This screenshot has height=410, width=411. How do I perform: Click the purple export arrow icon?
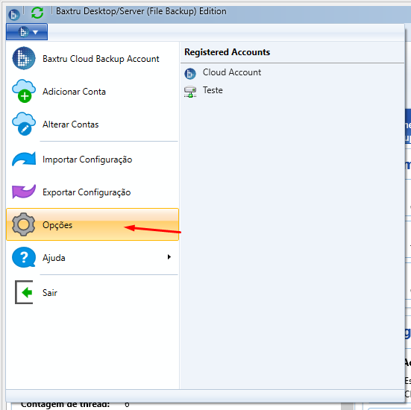(24, 192)
